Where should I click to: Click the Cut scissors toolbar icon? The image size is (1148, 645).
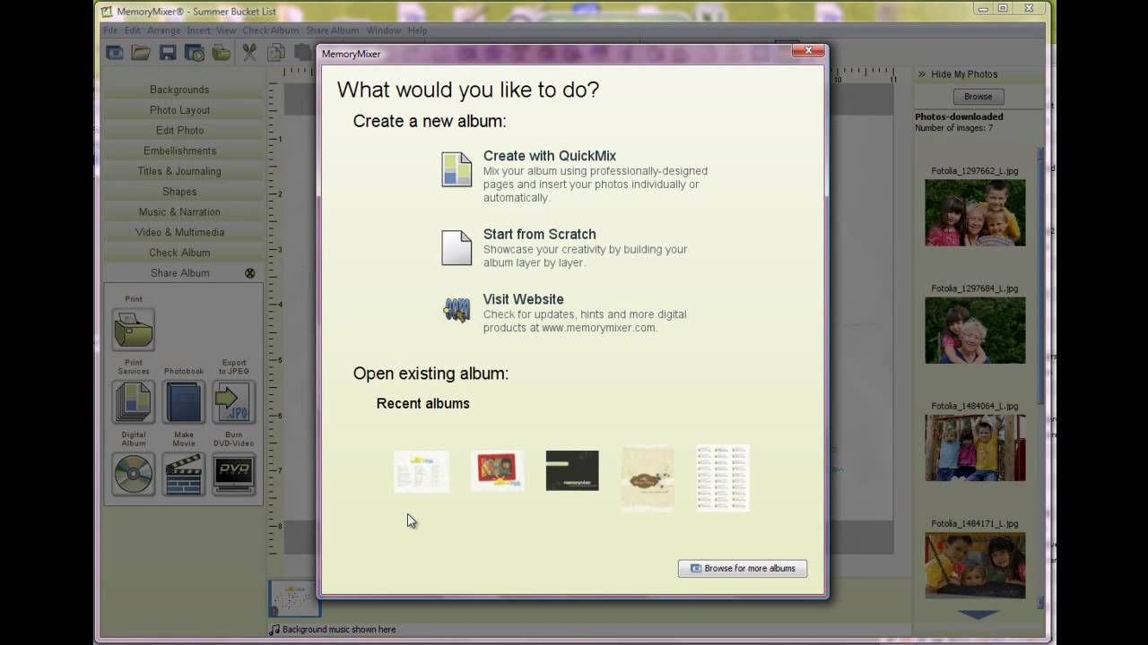click(249, 53)
